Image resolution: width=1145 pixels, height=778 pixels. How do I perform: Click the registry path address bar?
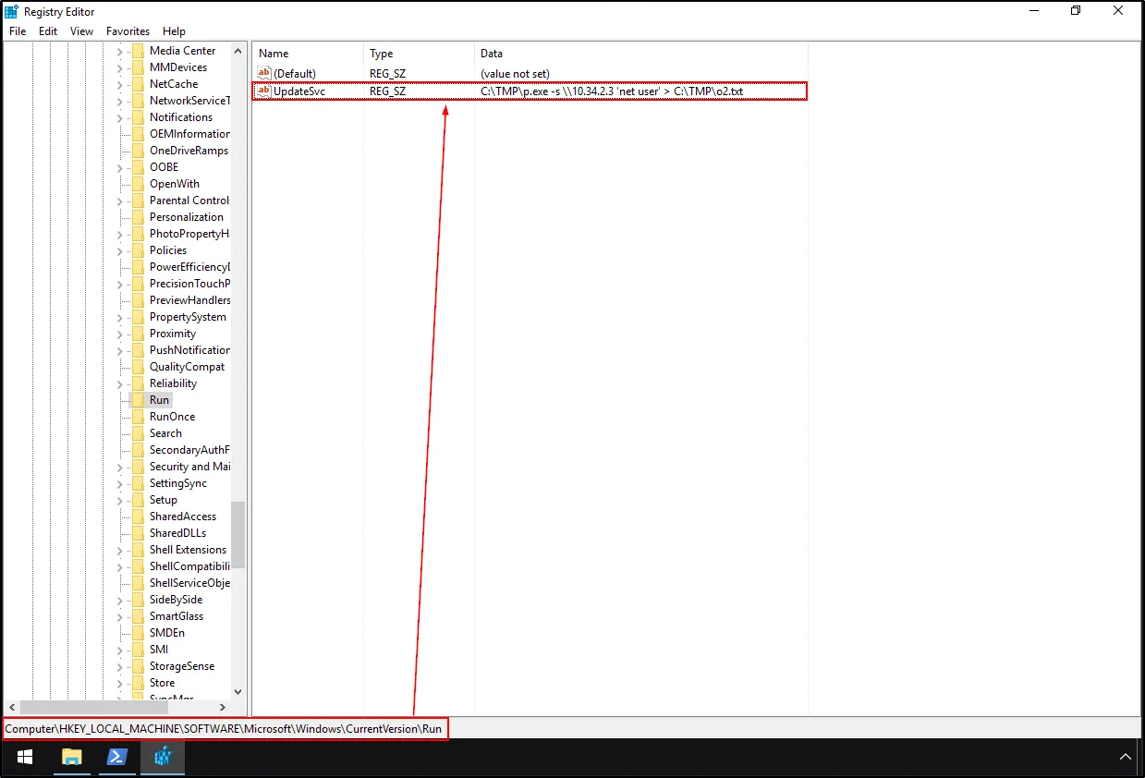point(225,729)
